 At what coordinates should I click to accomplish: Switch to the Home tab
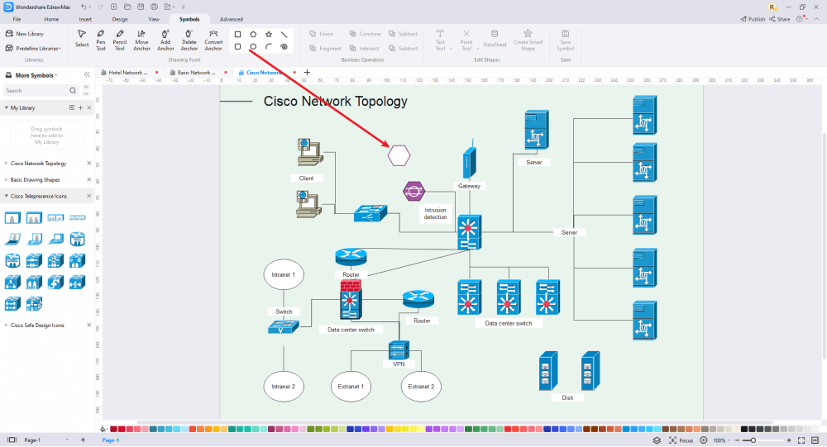click(51, 19)
